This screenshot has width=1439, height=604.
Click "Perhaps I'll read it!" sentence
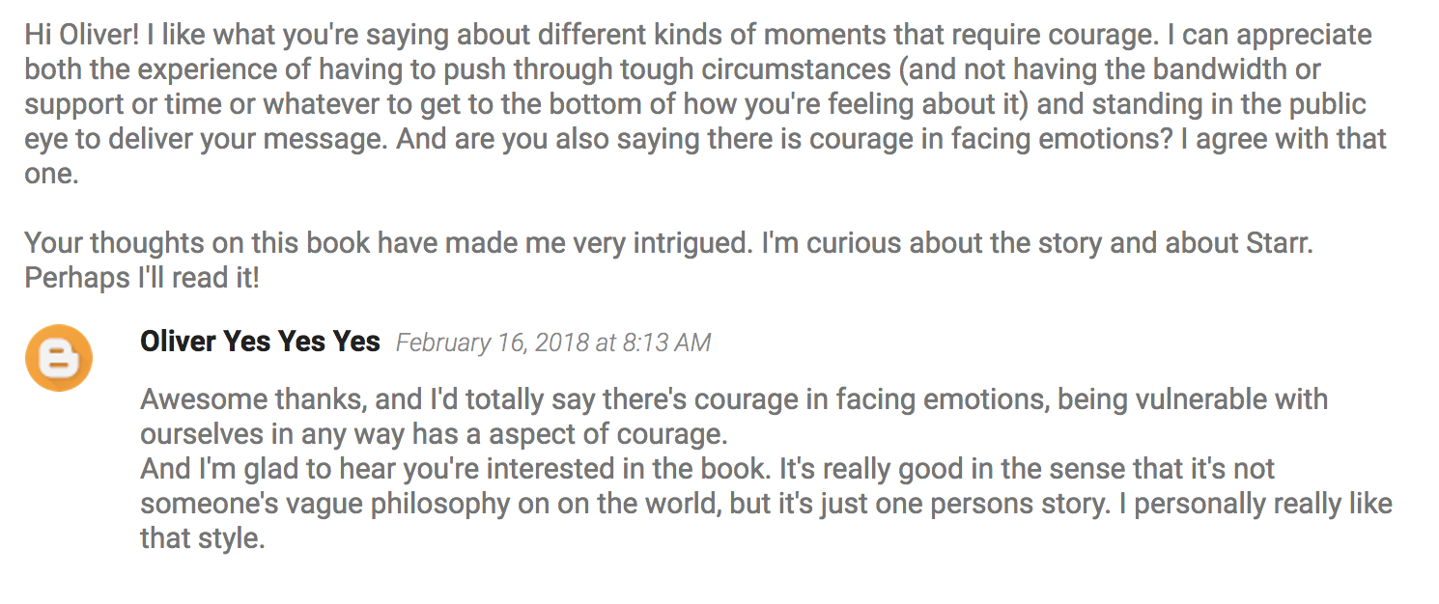143,278
